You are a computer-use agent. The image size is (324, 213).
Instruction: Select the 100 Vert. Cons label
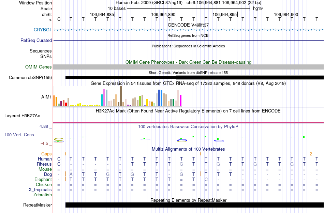pyautogui.click(x=19, y=135)
